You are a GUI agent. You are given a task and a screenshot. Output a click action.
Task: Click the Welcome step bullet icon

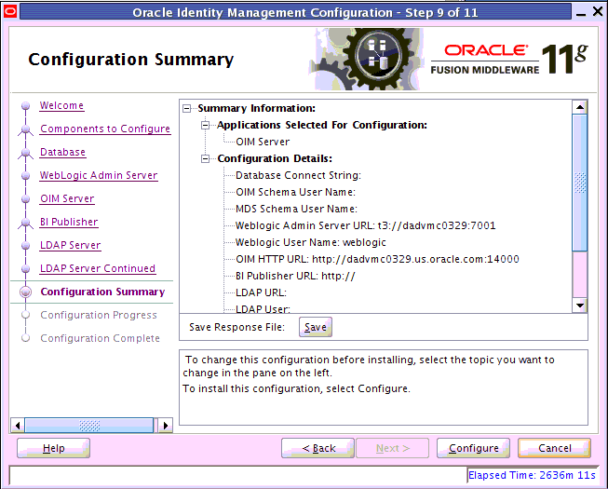[25, 106]
